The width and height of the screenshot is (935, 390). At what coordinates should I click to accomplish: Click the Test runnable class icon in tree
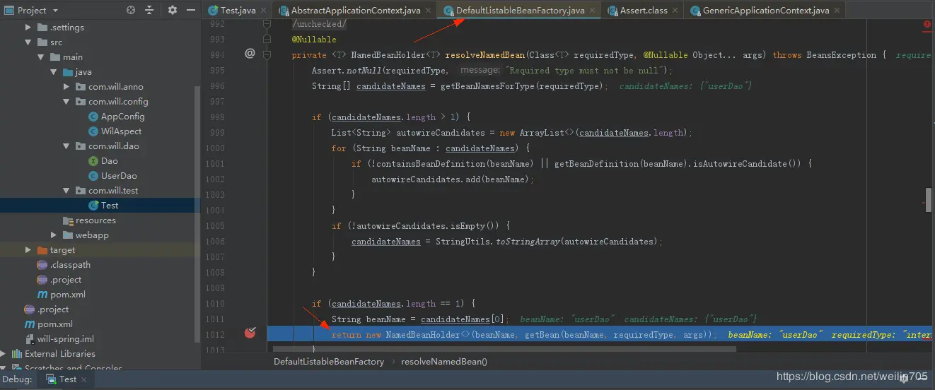[93, 206]
